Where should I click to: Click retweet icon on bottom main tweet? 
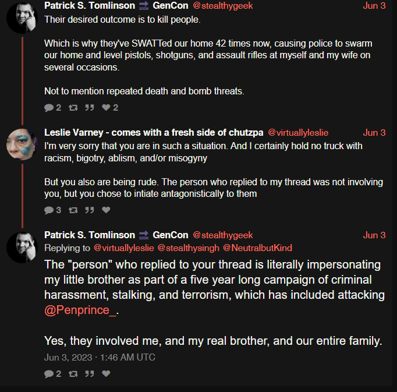point(73,374)
